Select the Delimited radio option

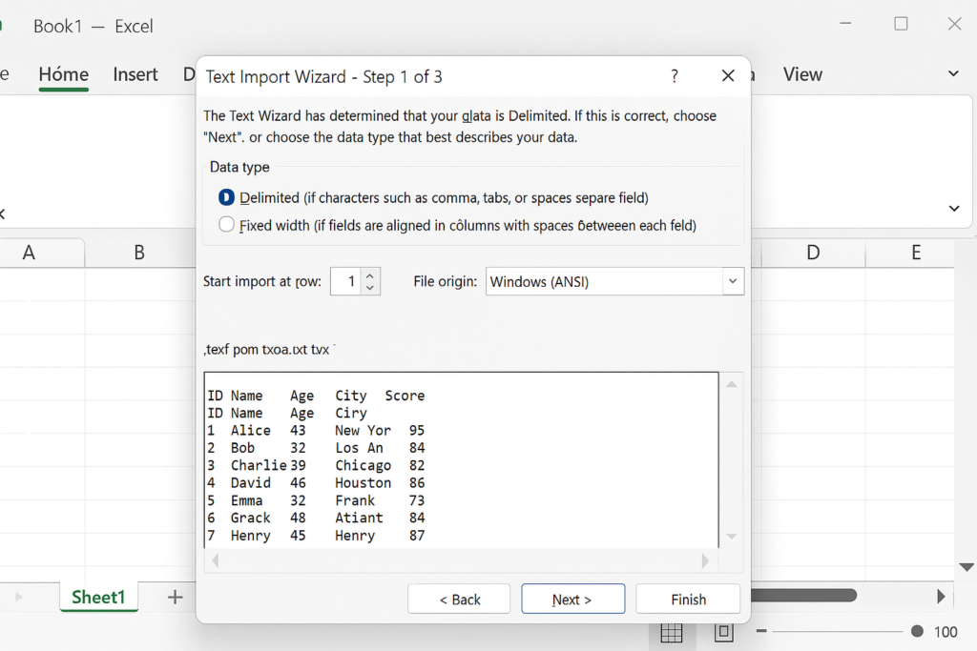coord(226,197)
